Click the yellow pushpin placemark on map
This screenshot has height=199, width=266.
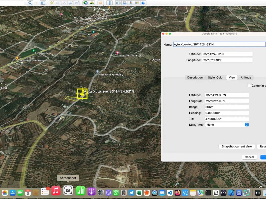pyautogui.click(x=82, y=93)
